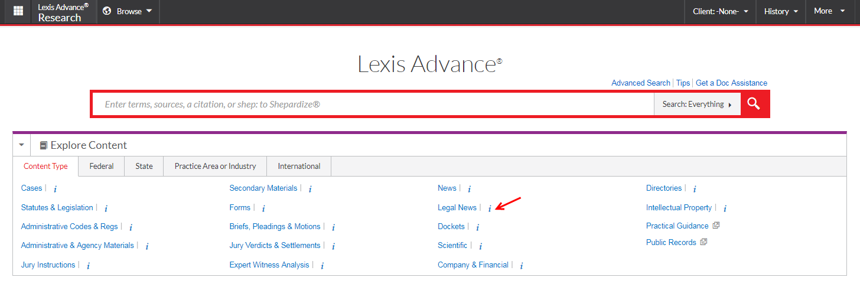Open the Browse dropdown menu

[x=128, y=11]
